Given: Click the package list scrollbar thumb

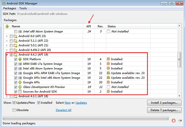Looking at the screenshot, I should (179, 59).
